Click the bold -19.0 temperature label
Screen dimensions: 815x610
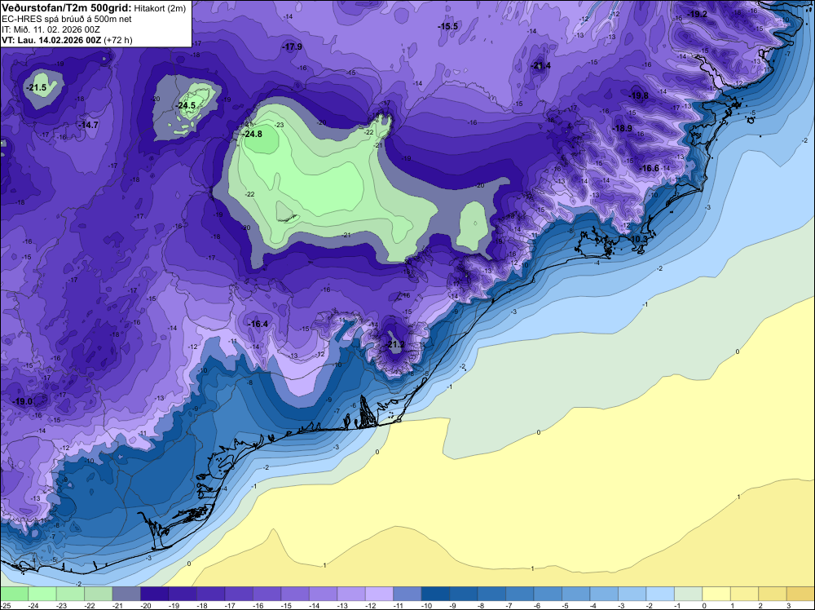[22, 401]
